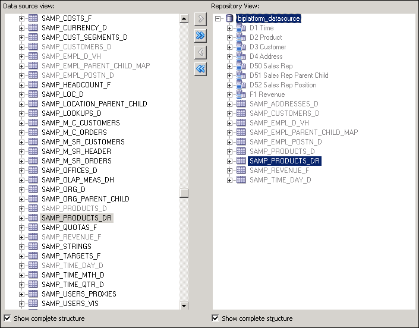Expand SAMP_PRODUCTS_DR in the repository view
Viewport: 419px width, 328px height.
pyautogui.click(x=229, y=161)
